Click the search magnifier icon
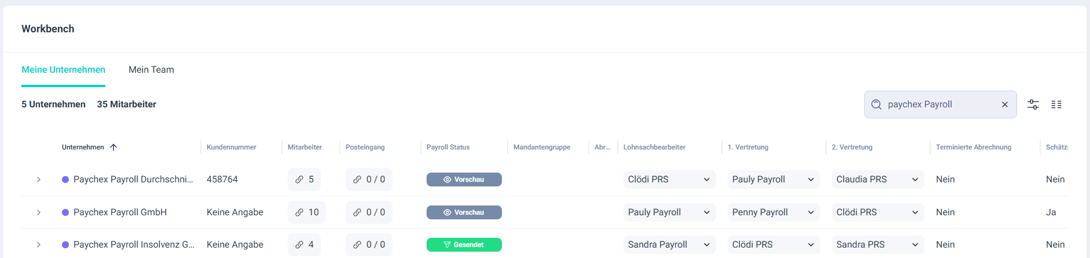The image size is (1090, 258). pos(876,104)
